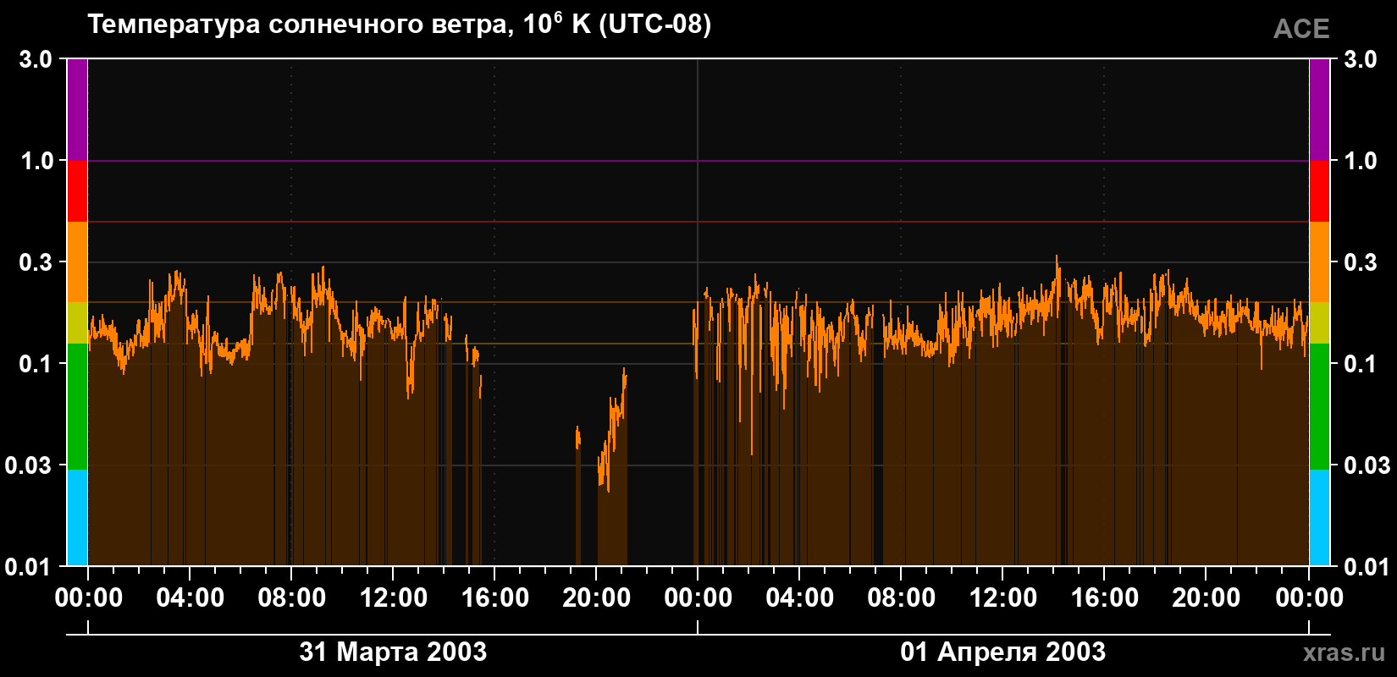The image size is (1397, 677).
Task: Select the "01 Апреля 2003" date label
Action: point(1002,652)
